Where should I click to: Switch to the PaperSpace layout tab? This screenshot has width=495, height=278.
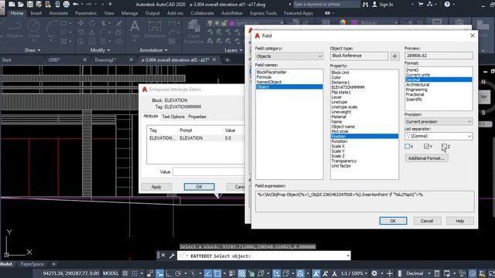point(32,264)
